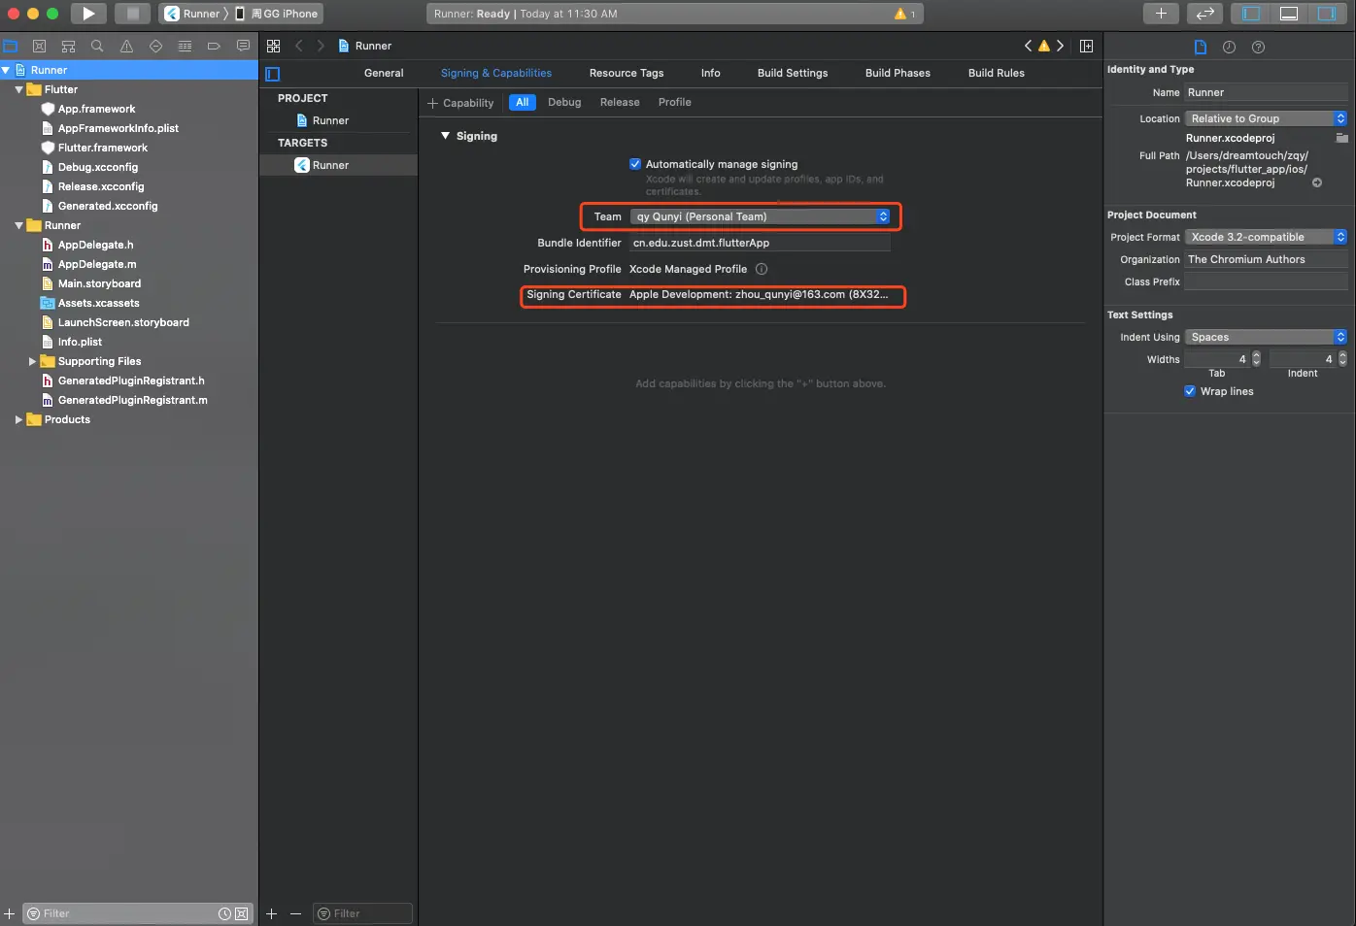Hide the project and targets list
1356x926 pixels.
[273, 74]
